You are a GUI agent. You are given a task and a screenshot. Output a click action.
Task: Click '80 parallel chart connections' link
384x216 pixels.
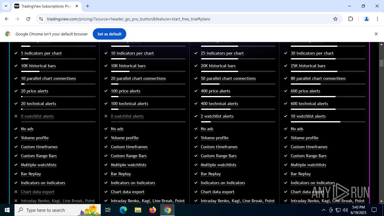point(318,78)
